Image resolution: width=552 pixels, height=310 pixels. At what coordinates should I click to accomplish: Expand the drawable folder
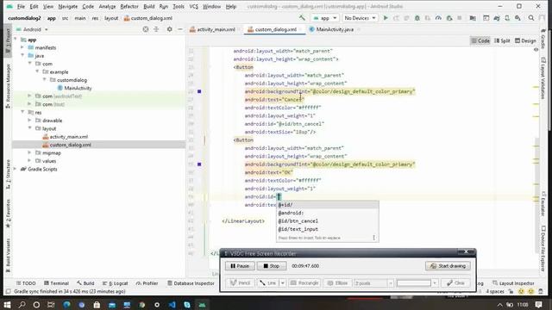(30, 121)
